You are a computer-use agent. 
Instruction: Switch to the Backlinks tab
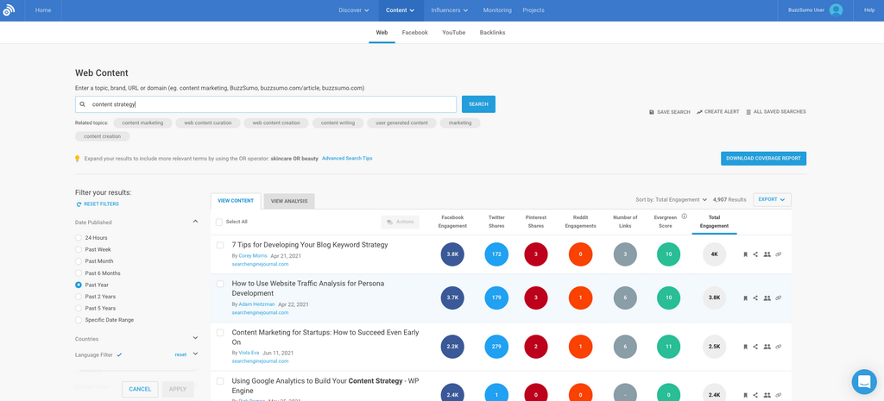(493, 33)
